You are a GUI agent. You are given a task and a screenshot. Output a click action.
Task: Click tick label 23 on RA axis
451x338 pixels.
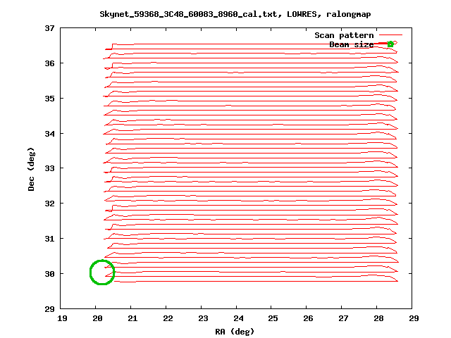click(203, 318)
